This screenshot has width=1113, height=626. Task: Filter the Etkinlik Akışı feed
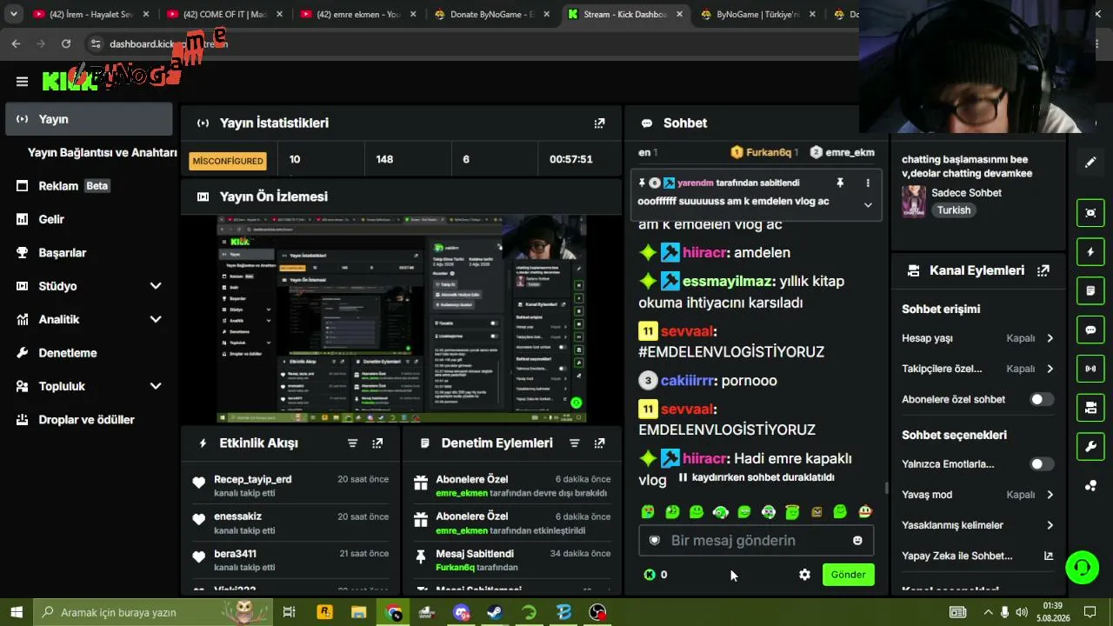coord(352,443)
